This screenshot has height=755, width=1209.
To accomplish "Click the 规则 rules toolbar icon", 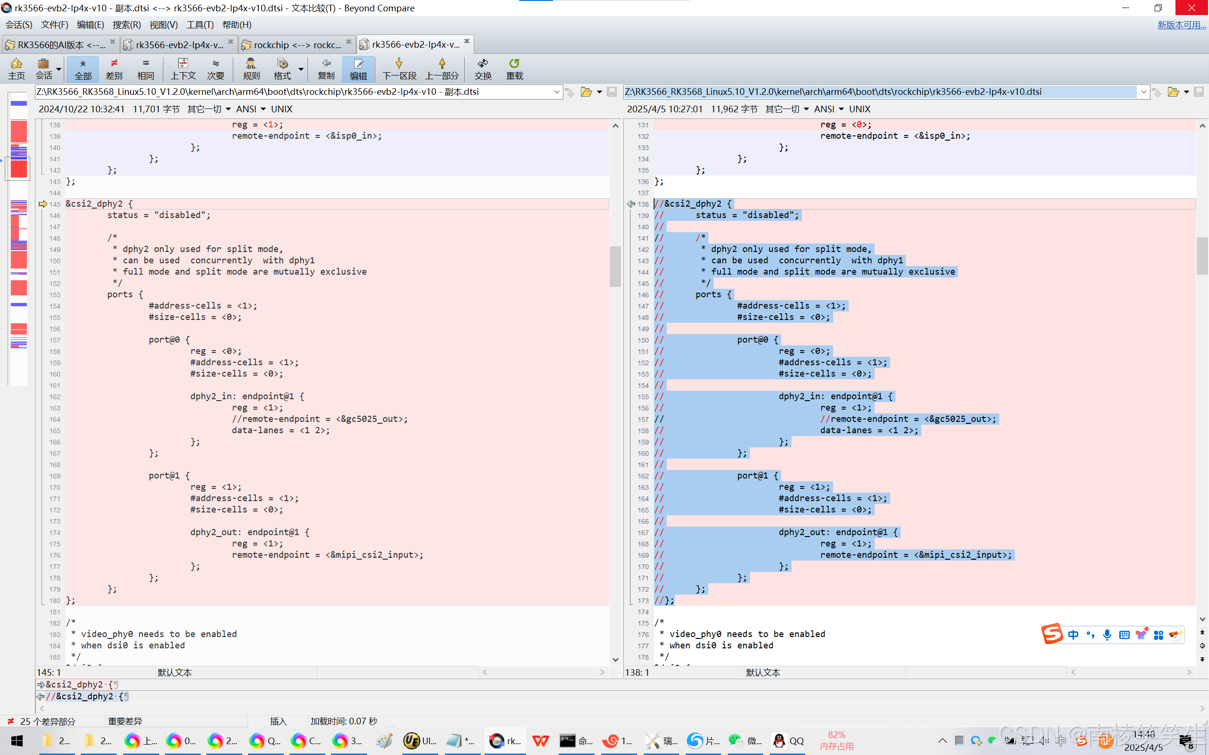I will click(251, 68).
